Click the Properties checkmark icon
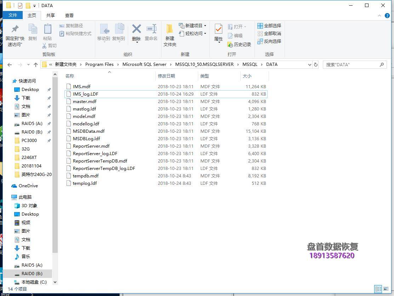This screenshot has height=296, width=394. (218, 29)
